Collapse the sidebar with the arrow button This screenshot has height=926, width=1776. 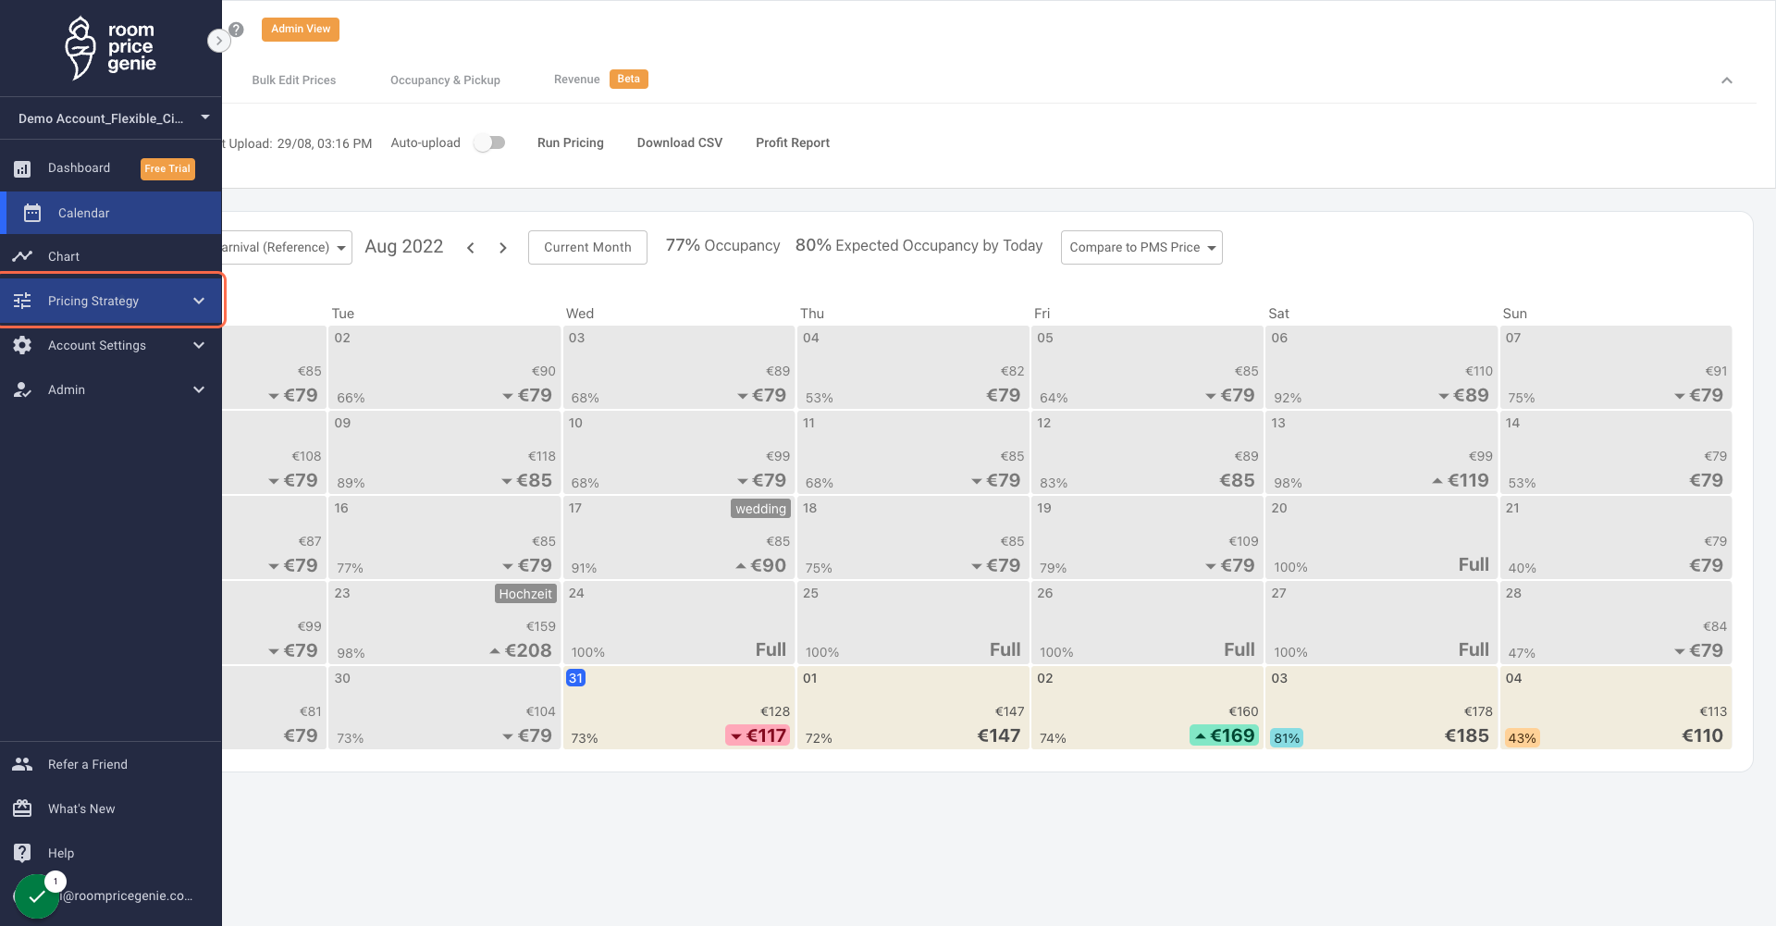tap(218, 41)
